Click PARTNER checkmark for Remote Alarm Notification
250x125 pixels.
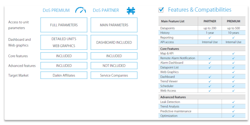[210, 58]
